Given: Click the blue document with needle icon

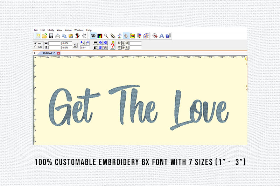Looking at the screenshot, I should tap(168, 36).
